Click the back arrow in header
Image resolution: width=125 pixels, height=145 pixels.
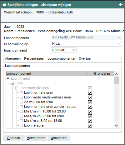tap(121, 5)
